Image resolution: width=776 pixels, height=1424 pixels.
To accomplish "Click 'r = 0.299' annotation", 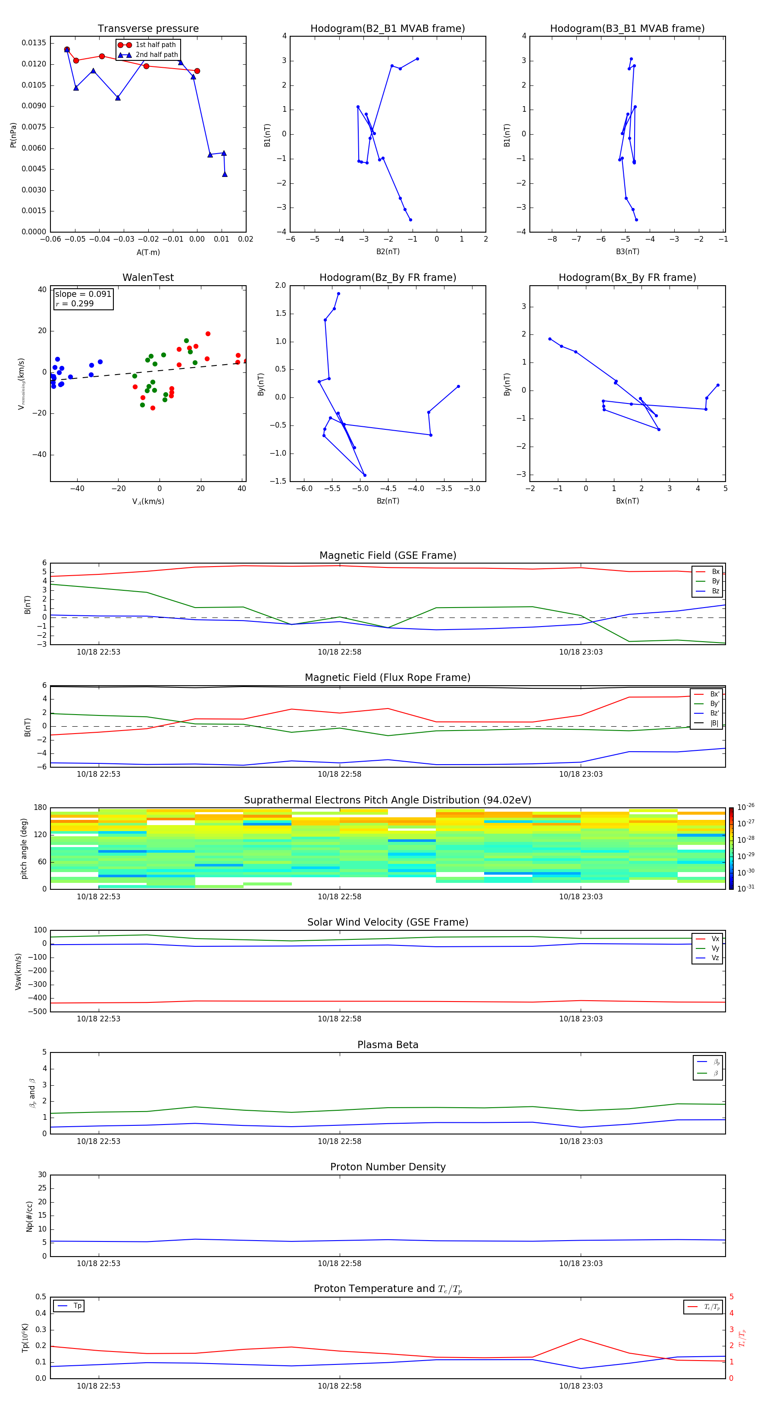I will click(75, 303).
